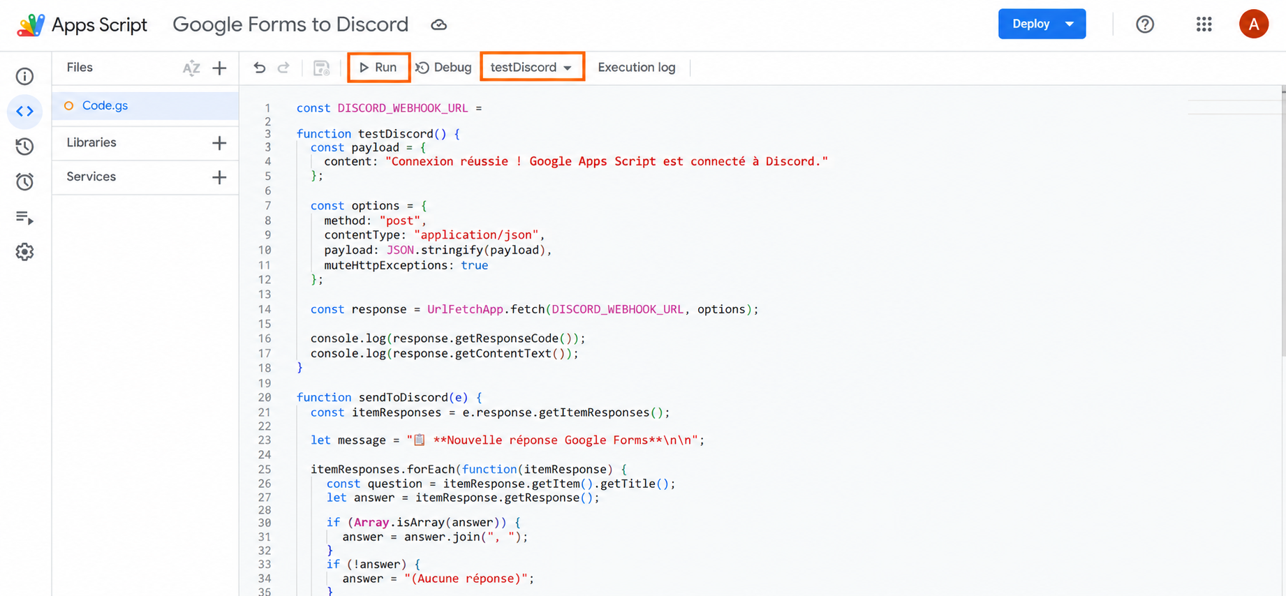This screenshot has height=596, width=1286.
Task: Open project history icon in sidebar
Action: pyautogui.click(x=24, y=147)
